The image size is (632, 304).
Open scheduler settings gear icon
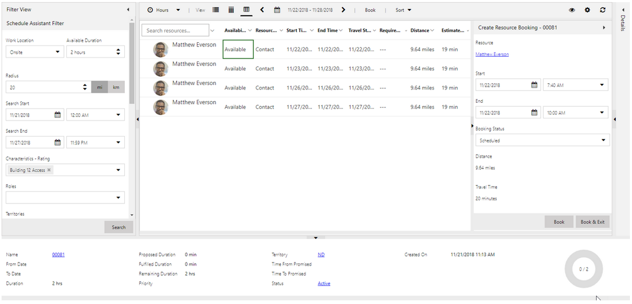(x=587, y=10)
